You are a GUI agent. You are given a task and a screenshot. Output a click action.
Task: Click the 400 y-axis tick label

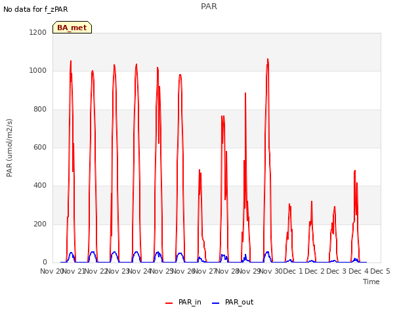(x=40, y=185)
